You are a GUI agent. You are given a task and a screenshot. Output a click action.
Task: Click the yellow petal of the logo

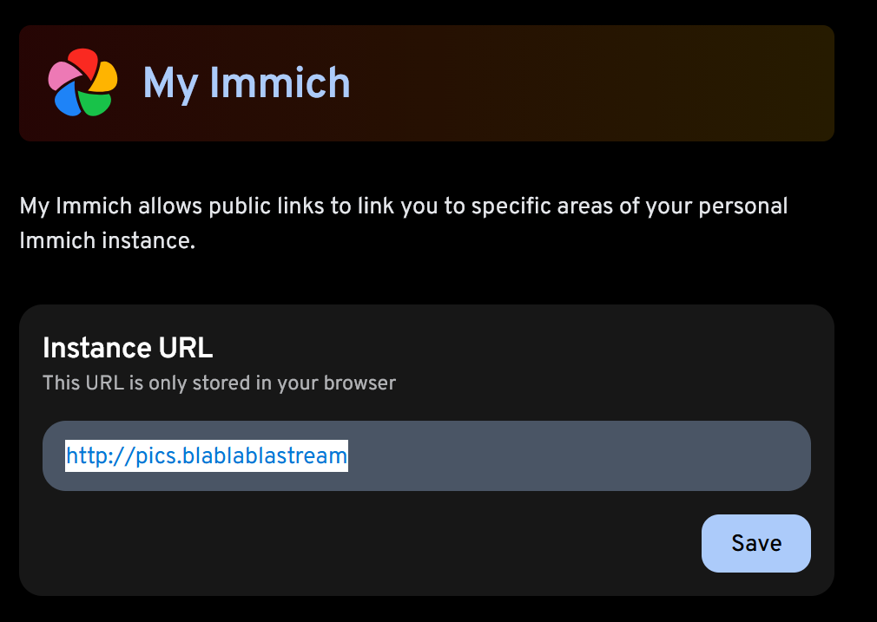click(x=104, y=75)
